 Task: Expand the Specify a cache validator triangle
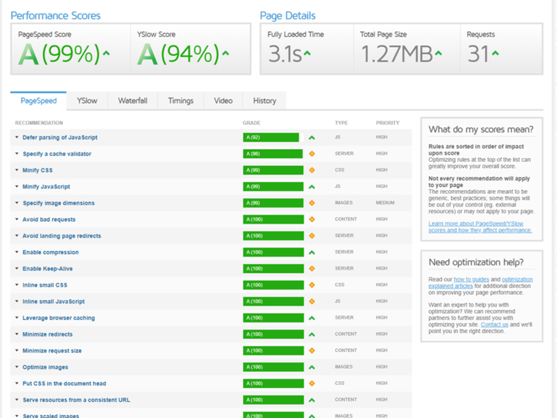click(x=17, y=154)
